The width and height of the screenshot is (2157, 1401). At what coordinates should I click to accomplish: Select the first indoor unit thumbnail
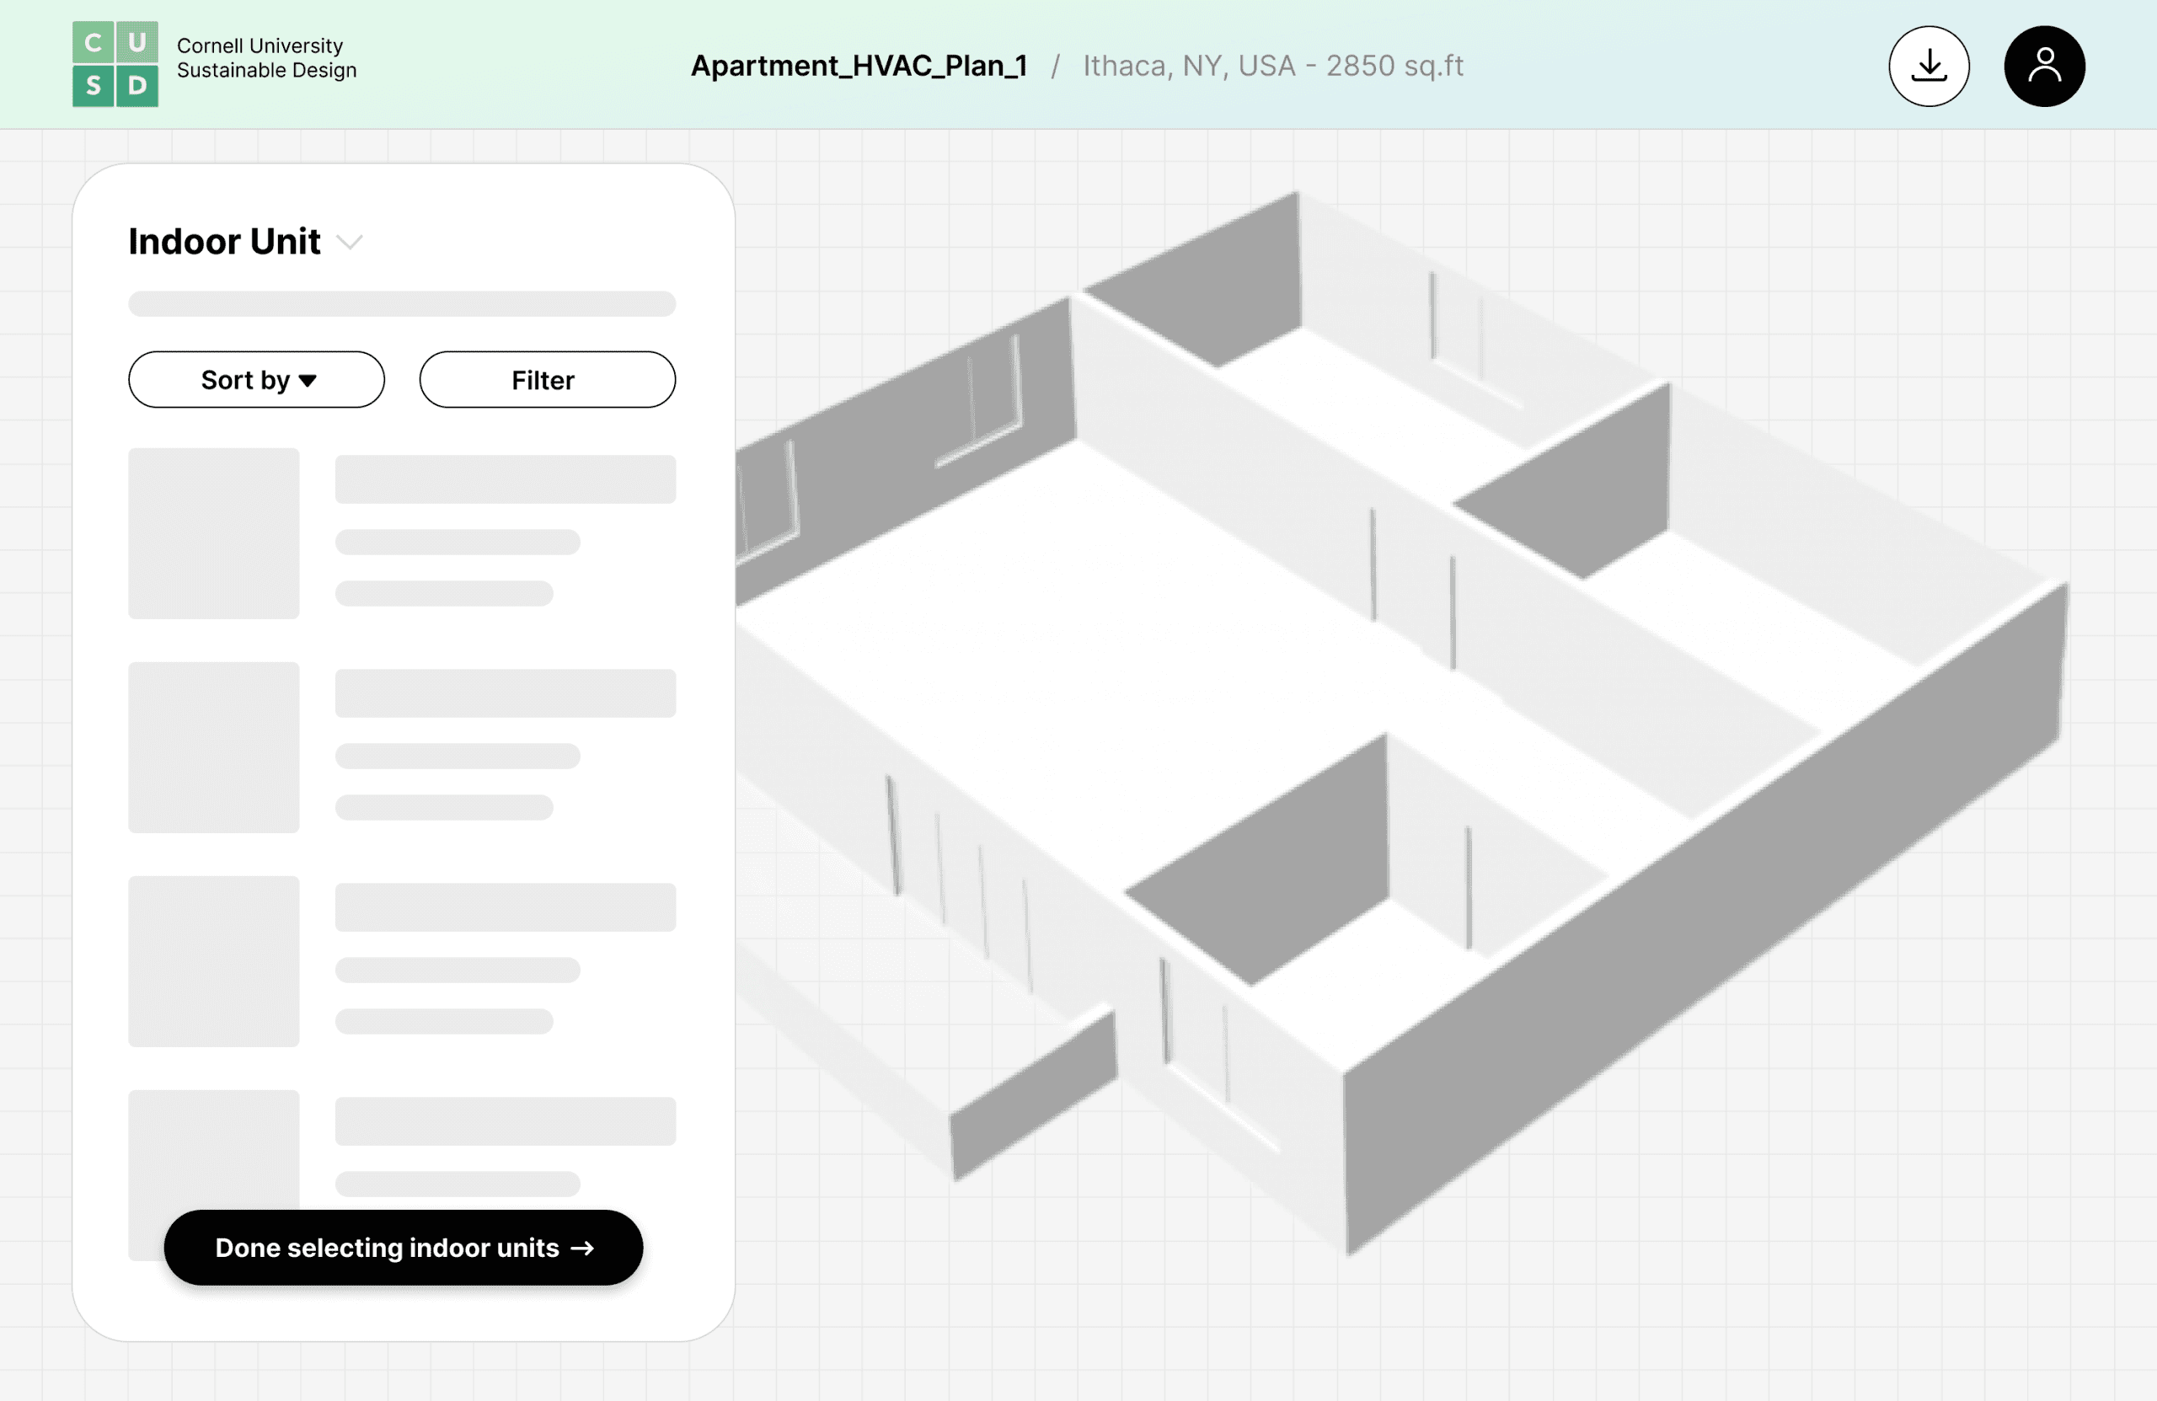pyautogui.click(x=214, y=534)
